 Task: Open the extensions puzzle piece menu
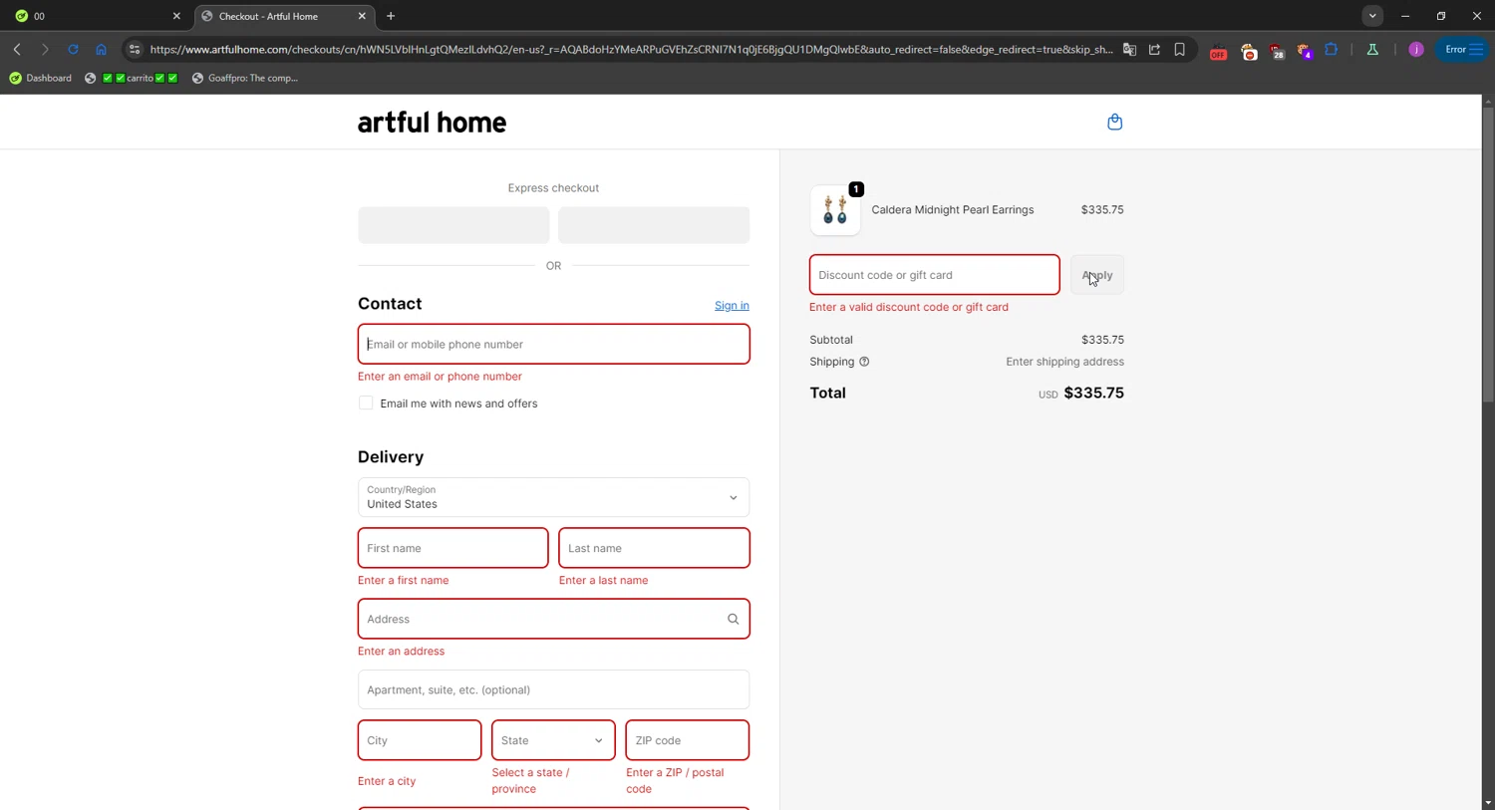pyautogui.click(x=1332, y=49)
